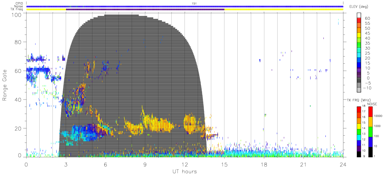Click the TX FRQ legend label '13'

click(364, 134)
